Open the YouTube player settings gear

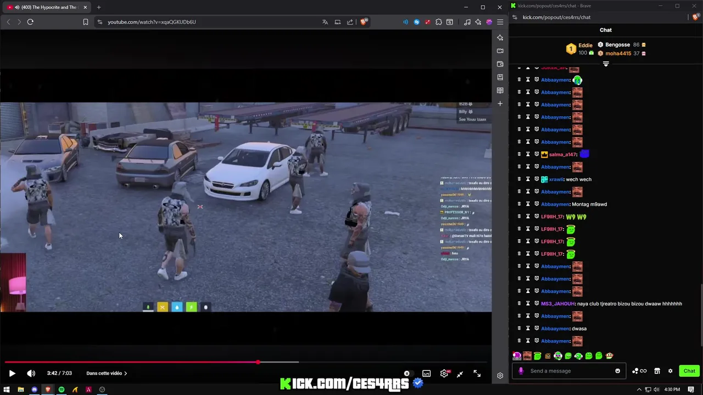click(444, 374)
